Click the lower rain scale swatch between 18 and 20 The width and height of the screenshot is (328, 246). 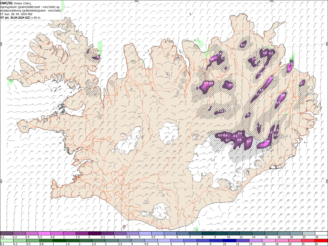(282, 241)
